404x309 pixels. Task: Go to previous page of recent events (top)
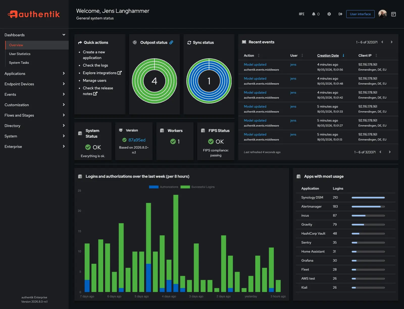click(x=382, y=42)
